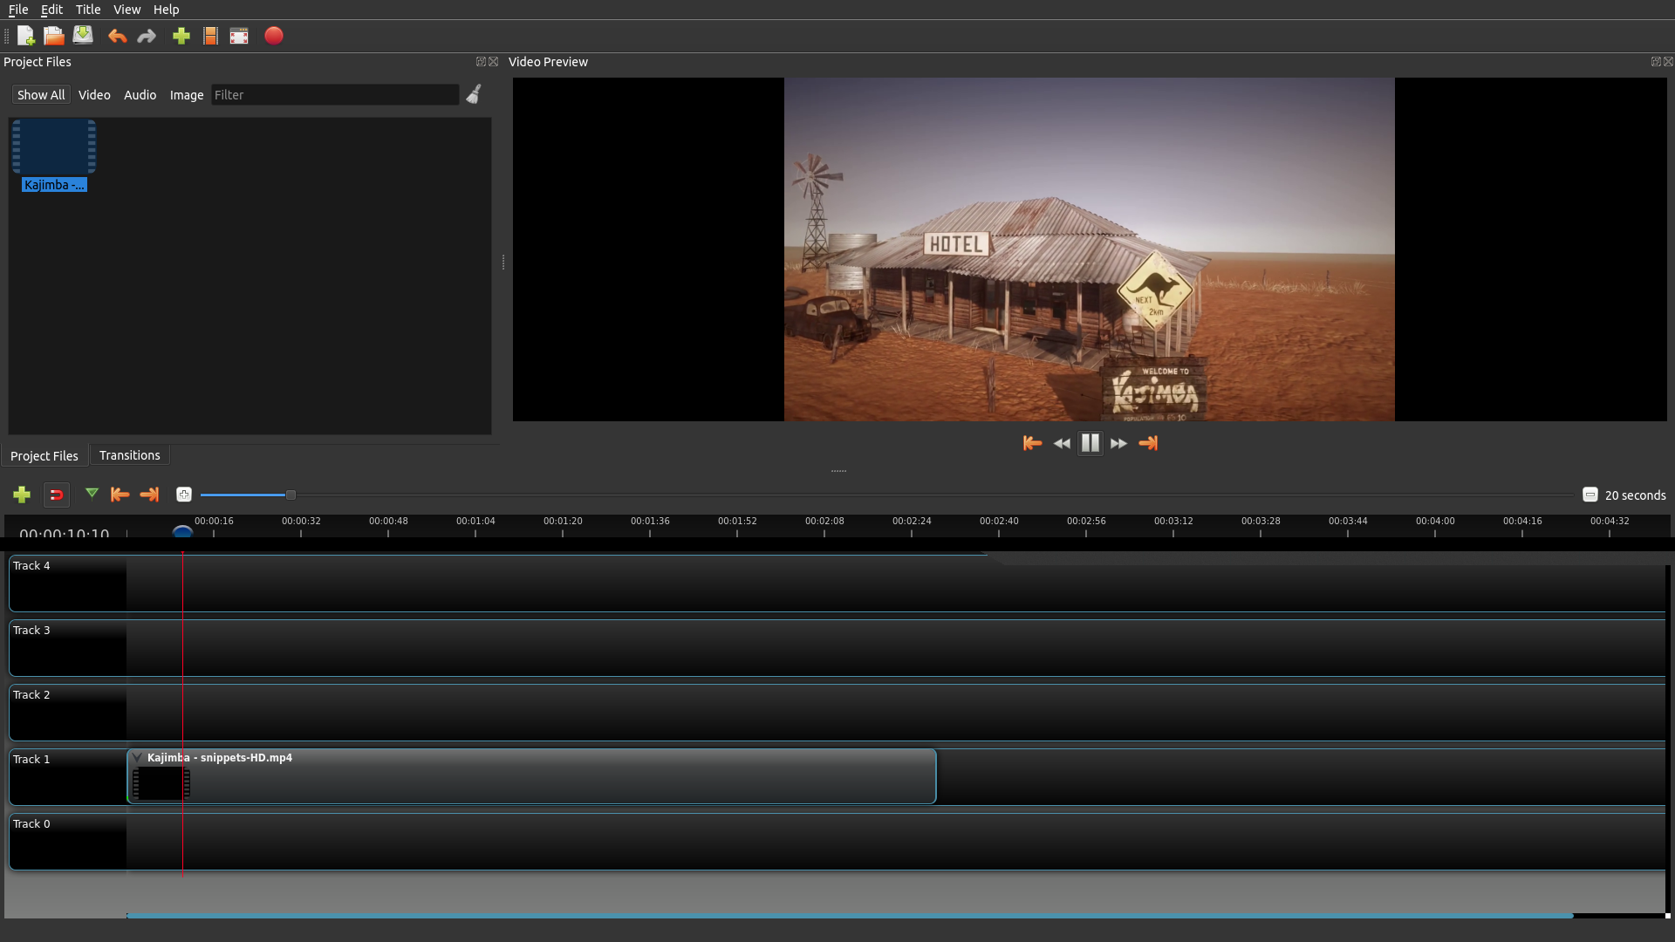Filter project files by Audio

[x=140, y=95]
